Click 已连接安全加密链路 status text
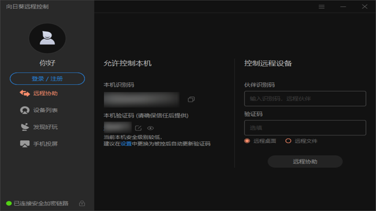This screenshot has height=211, width=376. [x=41, y=203]
